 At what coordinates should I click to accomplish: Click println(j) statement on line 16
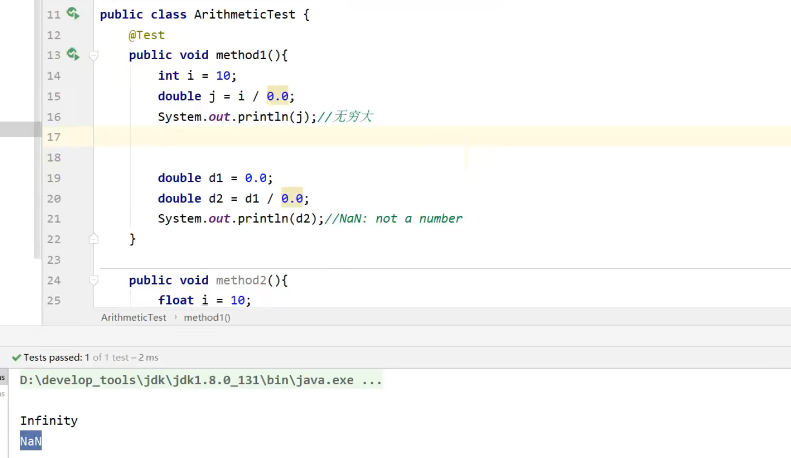tap(237, 117)
